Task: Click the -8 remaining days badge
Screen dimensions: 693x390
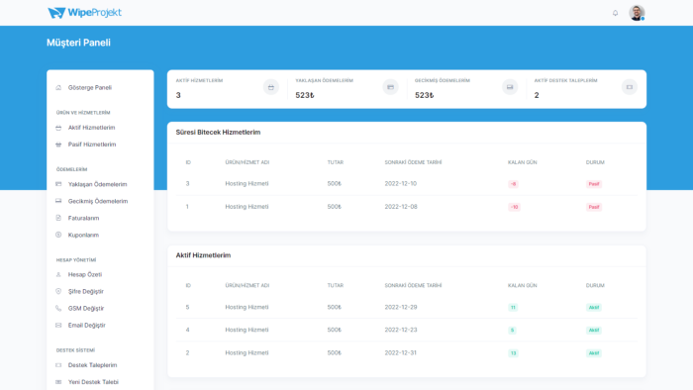Action: tap(513, 184)
